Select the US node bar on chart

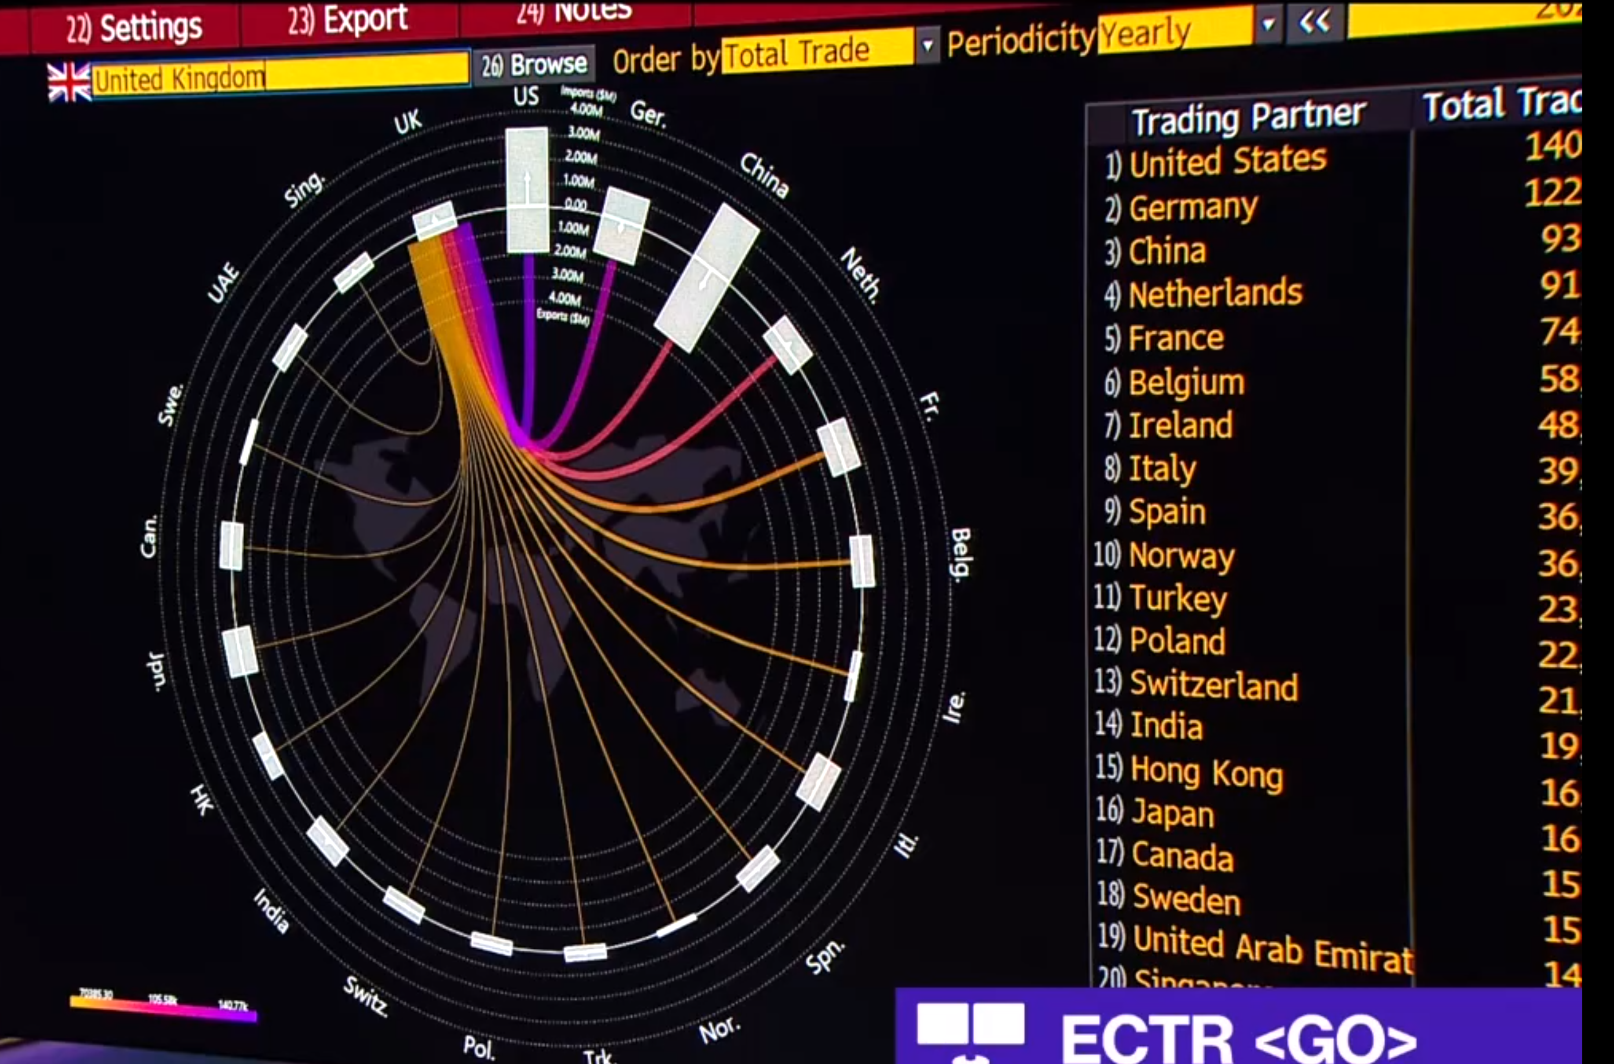coord(527,190)
